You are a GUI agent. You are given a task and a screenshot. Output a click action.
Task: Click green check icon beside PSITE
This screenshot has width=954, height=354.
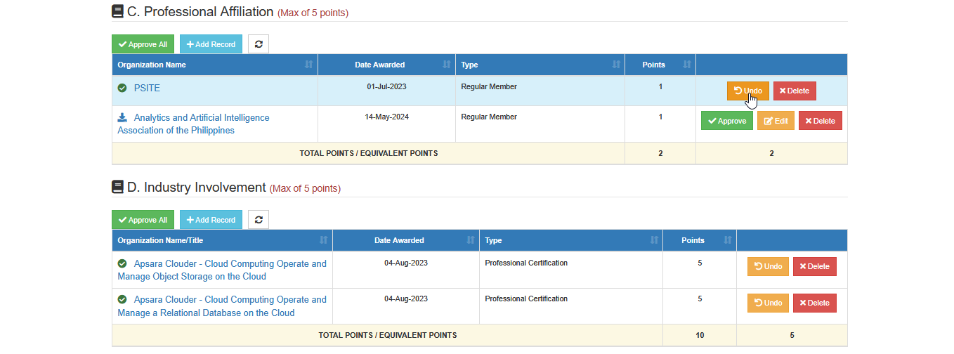coord(122,88)
